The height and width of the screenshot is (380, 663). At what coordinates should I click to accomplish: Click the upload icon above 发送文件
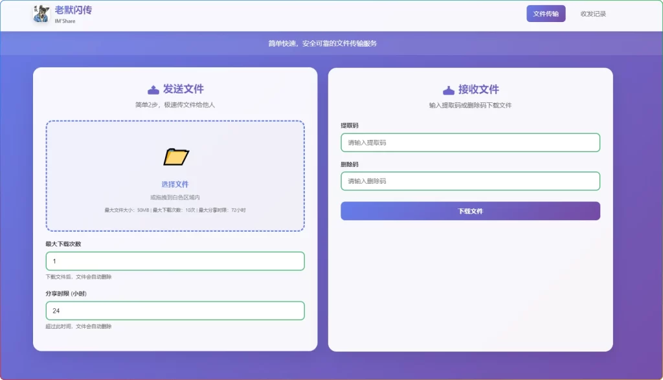(x=154, y=90)
